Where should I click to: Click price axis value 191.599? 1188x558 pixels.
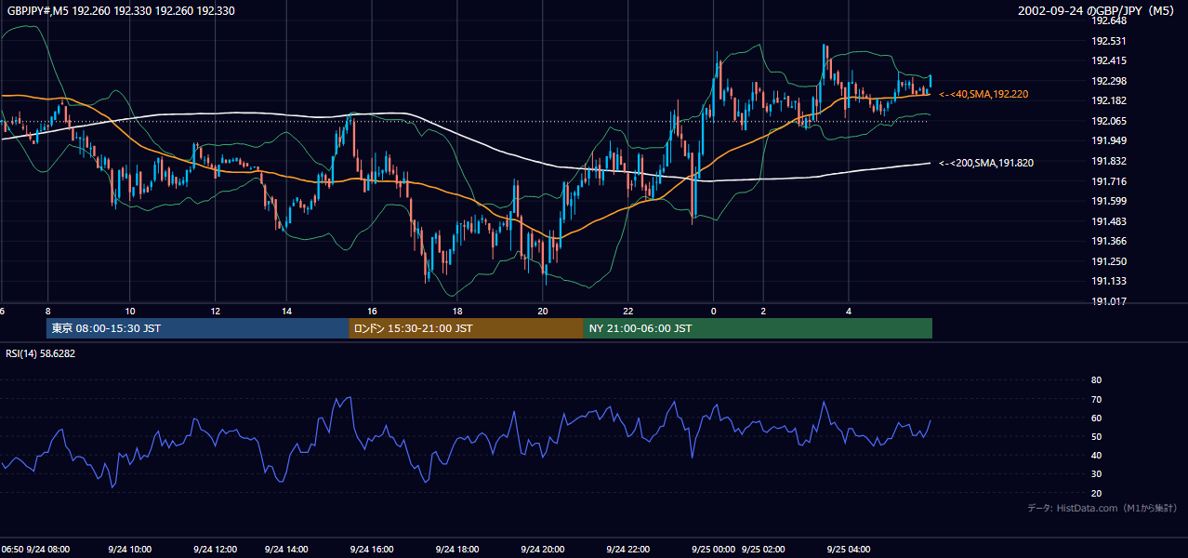1108,201
